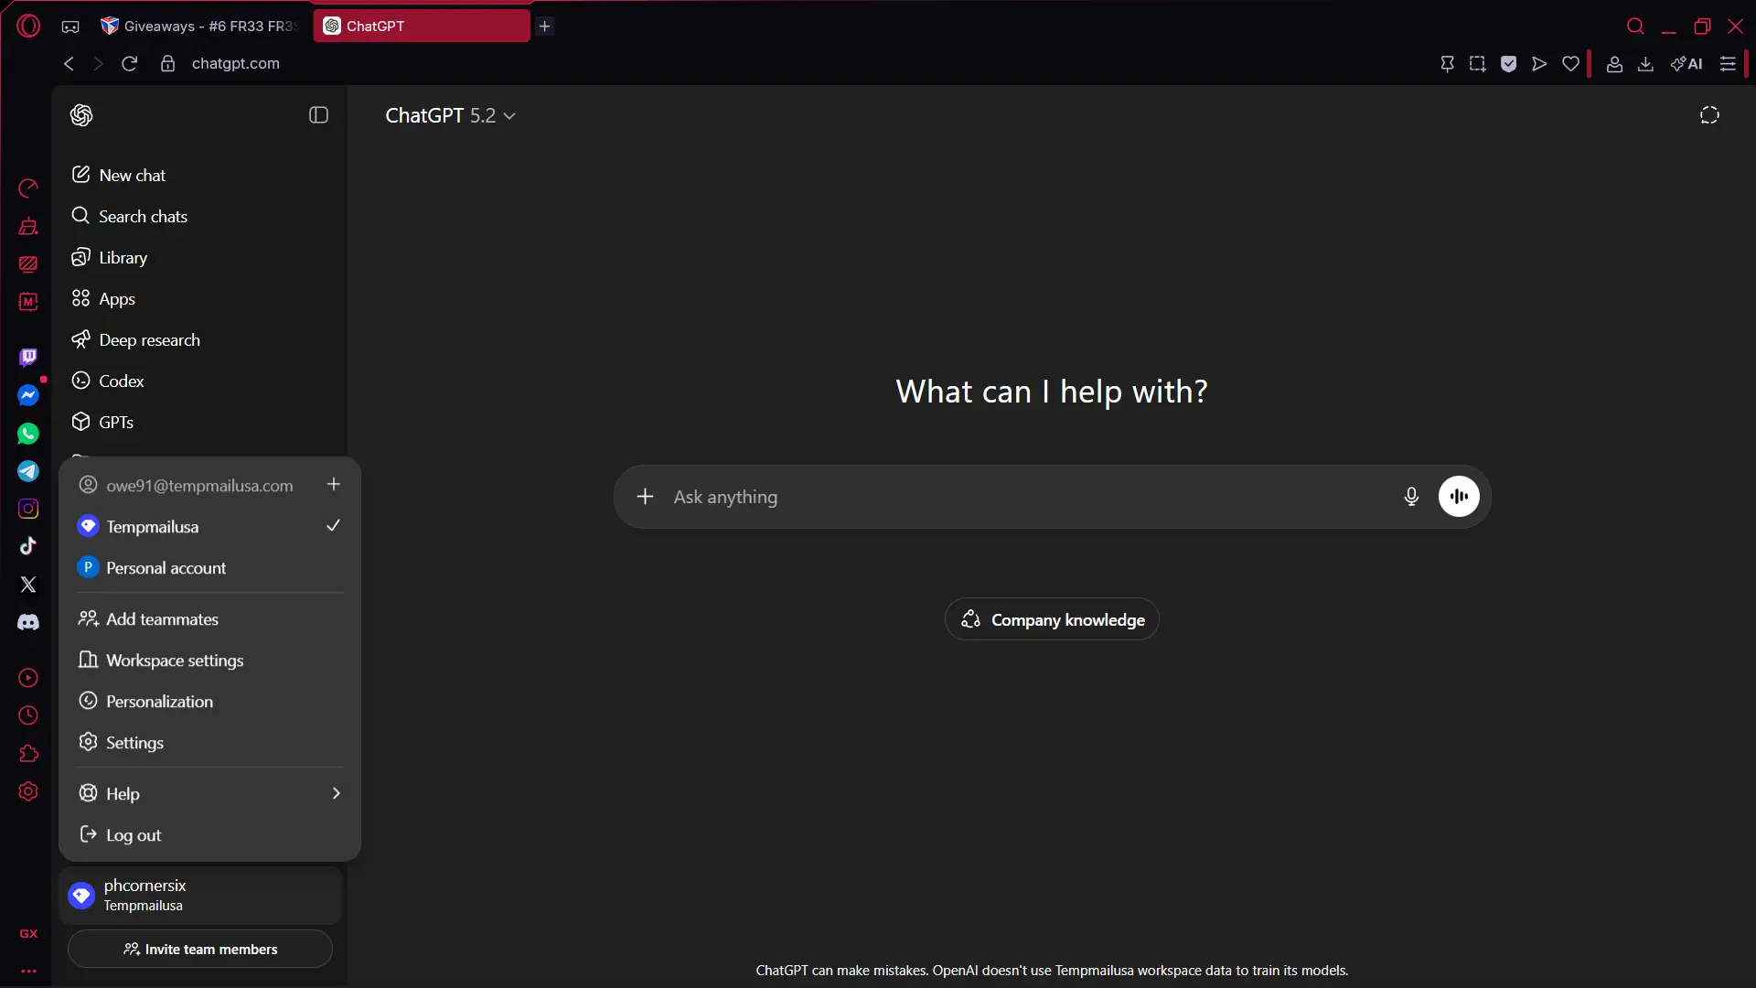1756x988 pixels.
Task: Open a new browser tab
Action: [545, 26]
